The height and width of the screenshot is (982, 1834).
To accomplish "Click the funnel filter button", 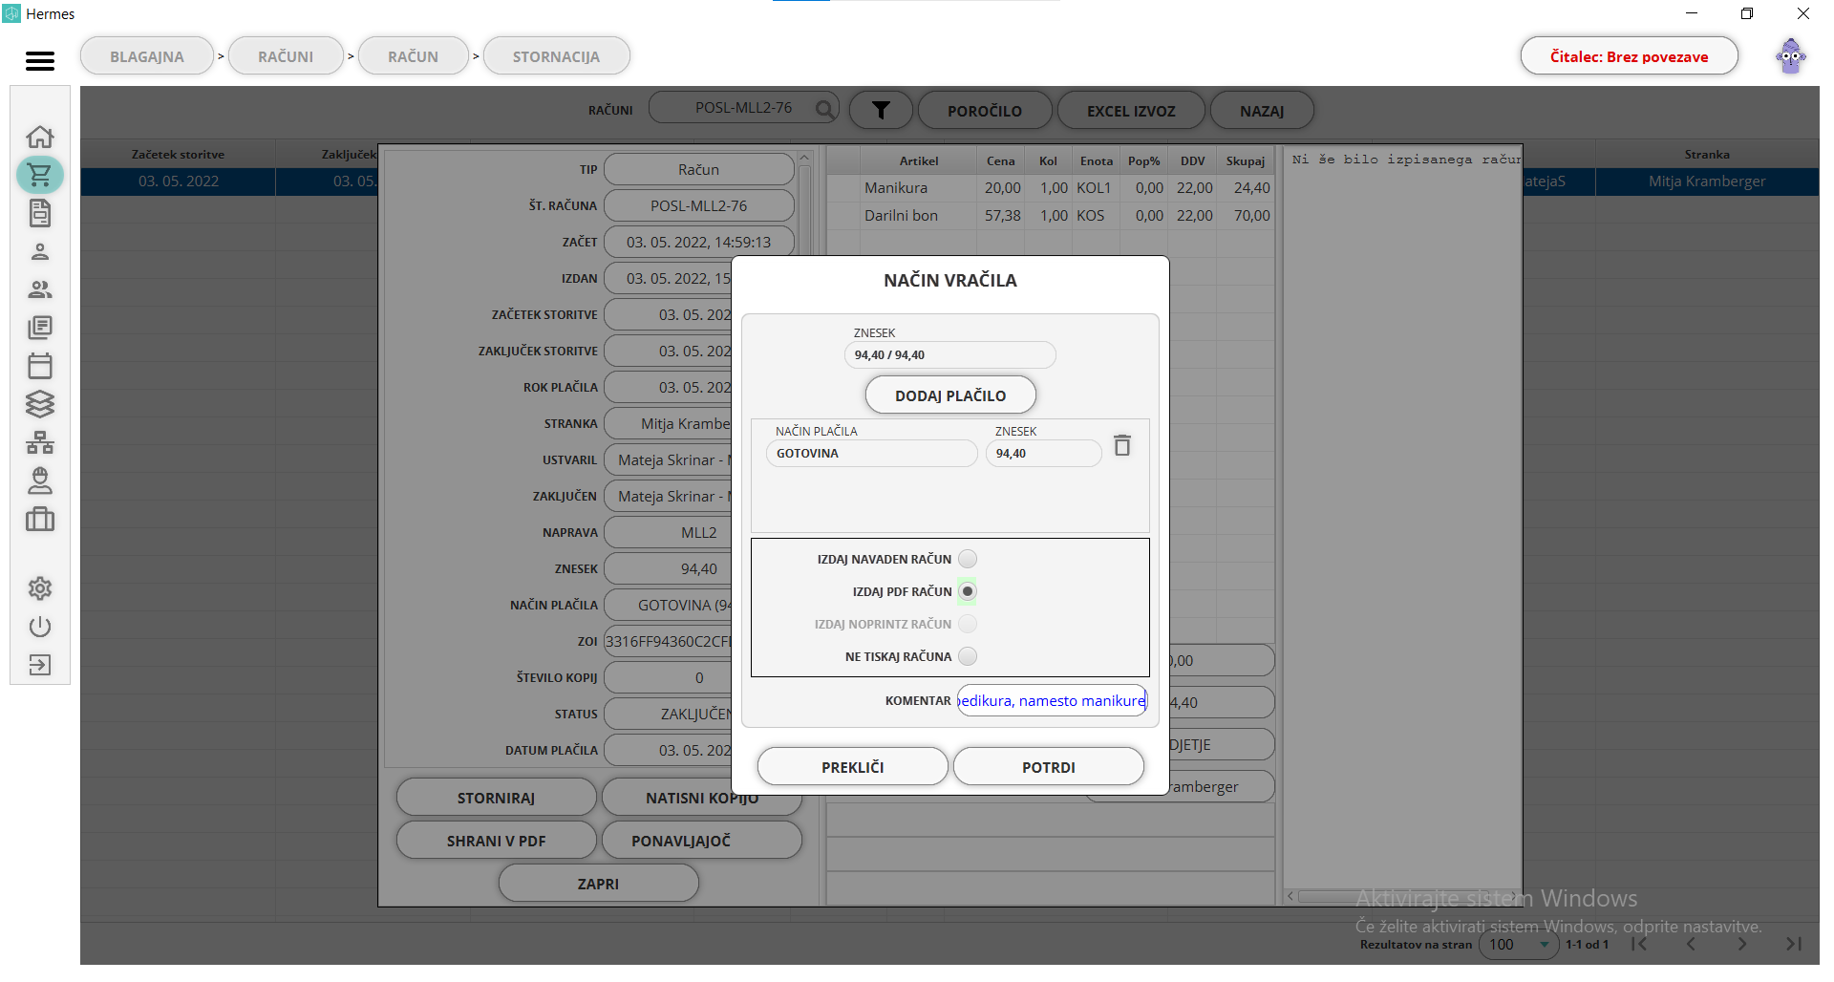I will click(x=881, y=110).
